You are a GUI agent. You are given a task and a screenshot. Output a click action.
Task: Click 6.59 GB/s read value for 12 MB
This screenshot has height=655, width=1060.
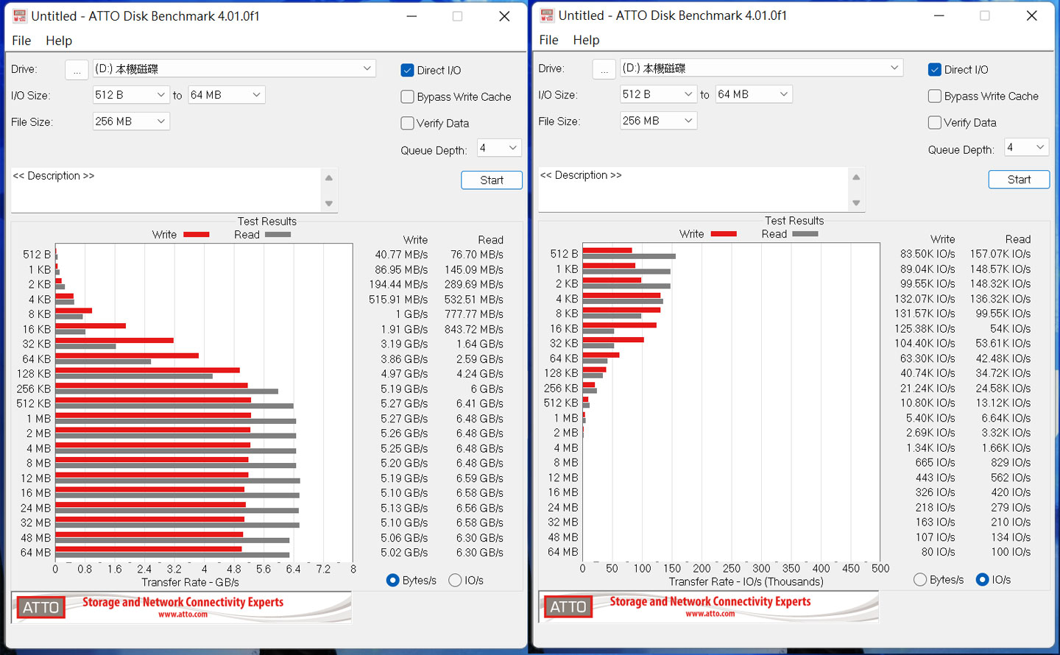480,478
